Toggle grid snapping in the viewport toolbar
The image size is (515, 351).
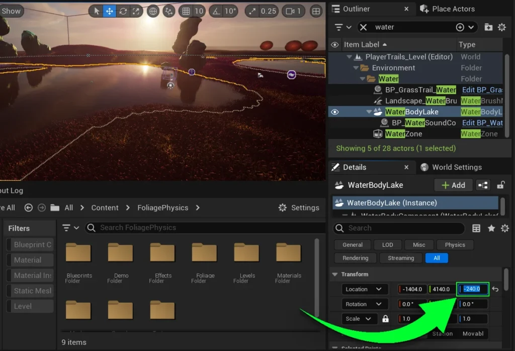(186, 11)
